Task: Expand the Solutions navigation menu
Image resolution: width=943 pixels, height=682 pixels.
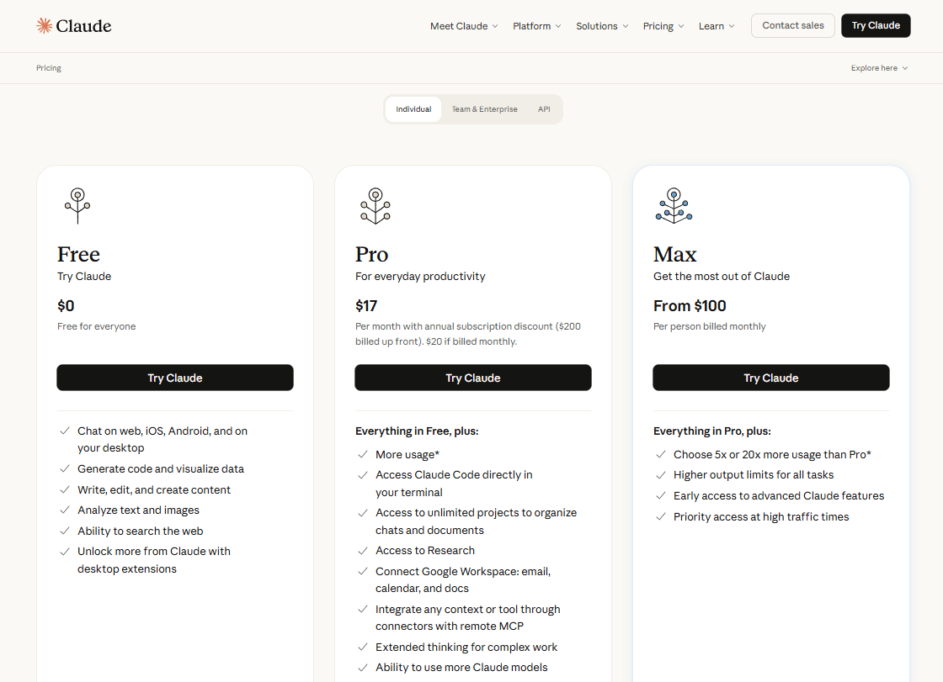Action: (602, 26)
